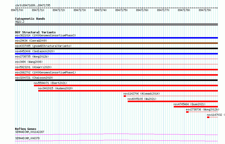Open esv2662702 (1000GenomesConsortiumPhase1) label
Screen dimensions: 225x144
(x=46, y=72)
